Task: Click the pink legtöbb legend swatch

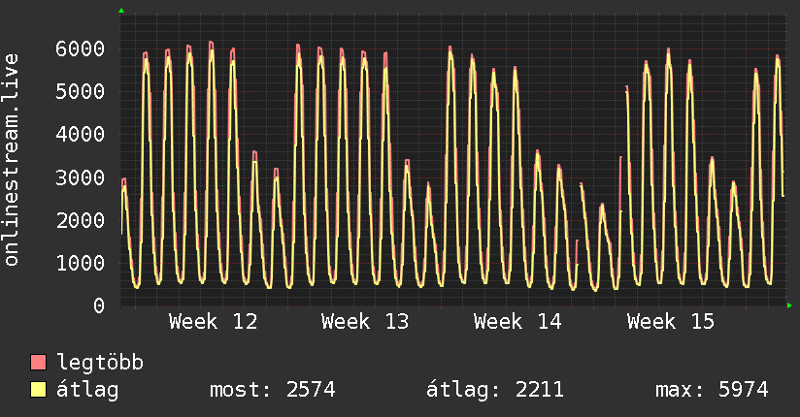Action: 38,362
